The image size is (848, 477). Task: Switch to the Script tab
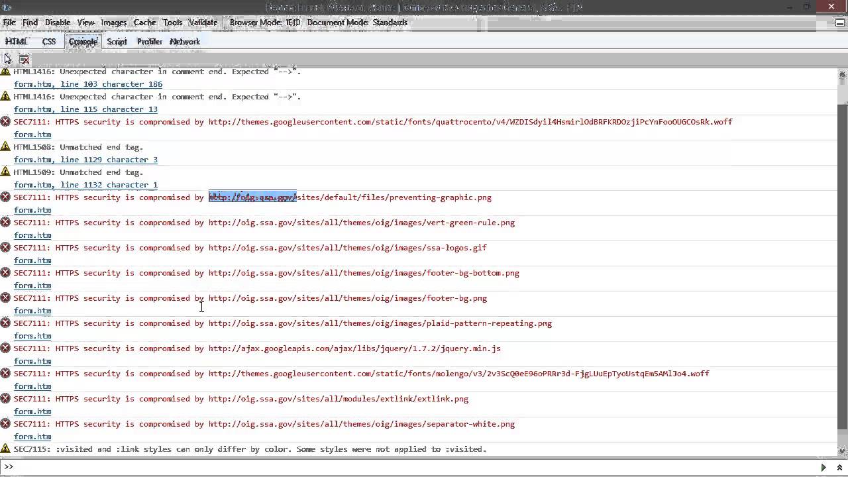click(117, 42)
